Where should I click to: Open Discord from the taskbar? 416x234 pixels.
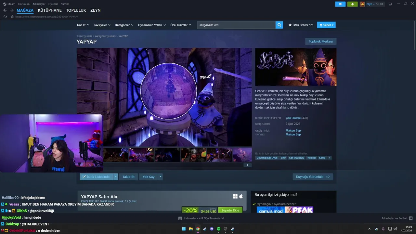coord(212,229)
